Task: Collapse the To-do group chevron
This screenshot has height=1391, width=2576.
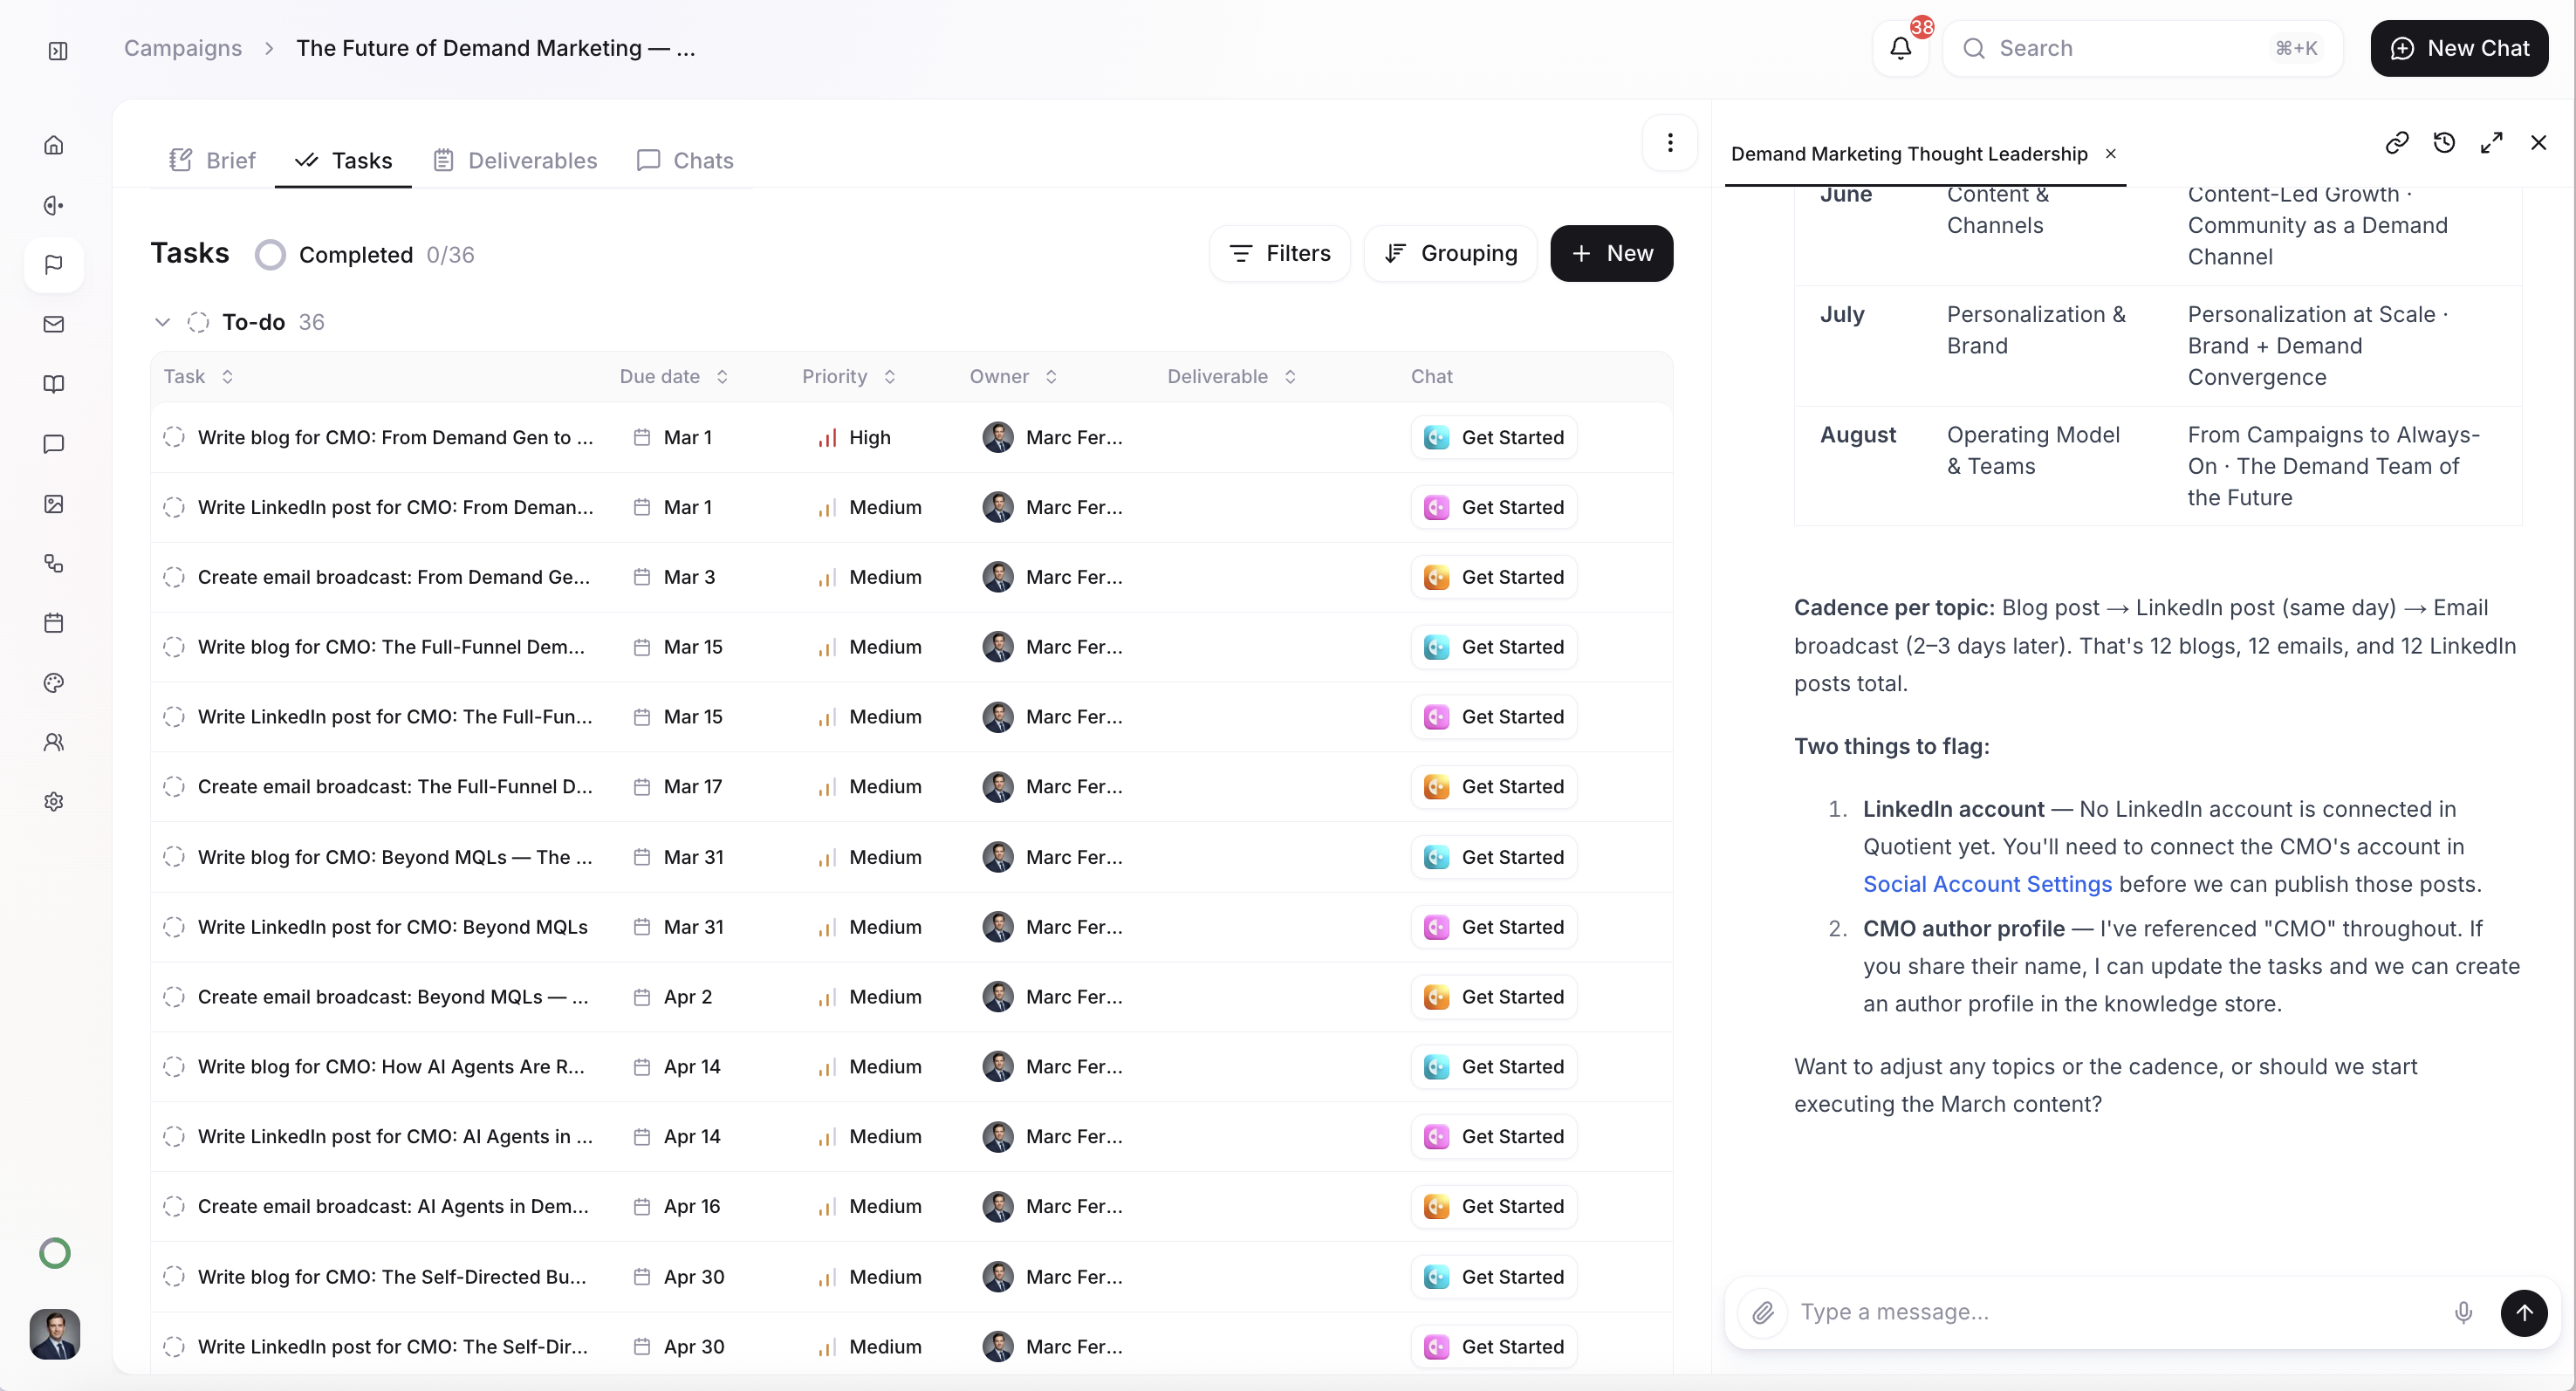Action: (162, 322)
